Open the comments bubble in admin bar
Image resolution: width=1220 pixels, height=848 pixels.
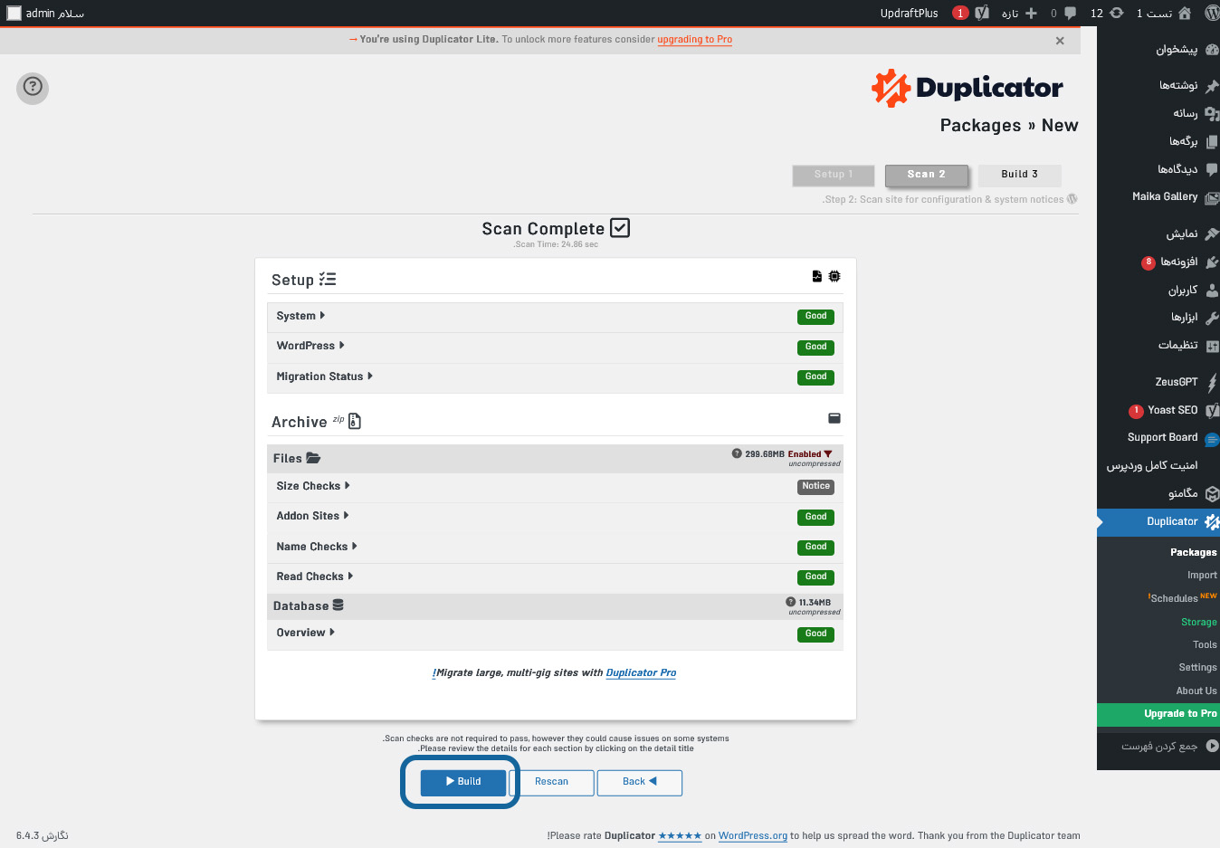point(1070,13)
